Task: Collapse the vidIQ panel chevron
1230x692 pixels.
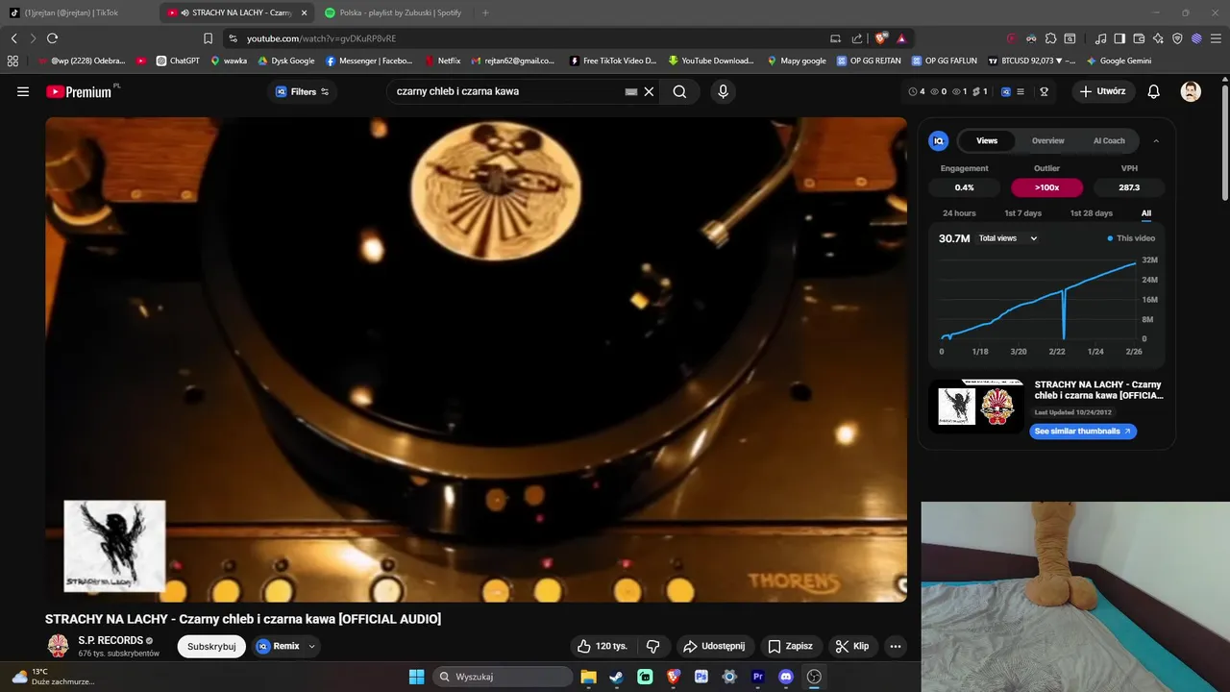Action: [x=1156, y=140]
